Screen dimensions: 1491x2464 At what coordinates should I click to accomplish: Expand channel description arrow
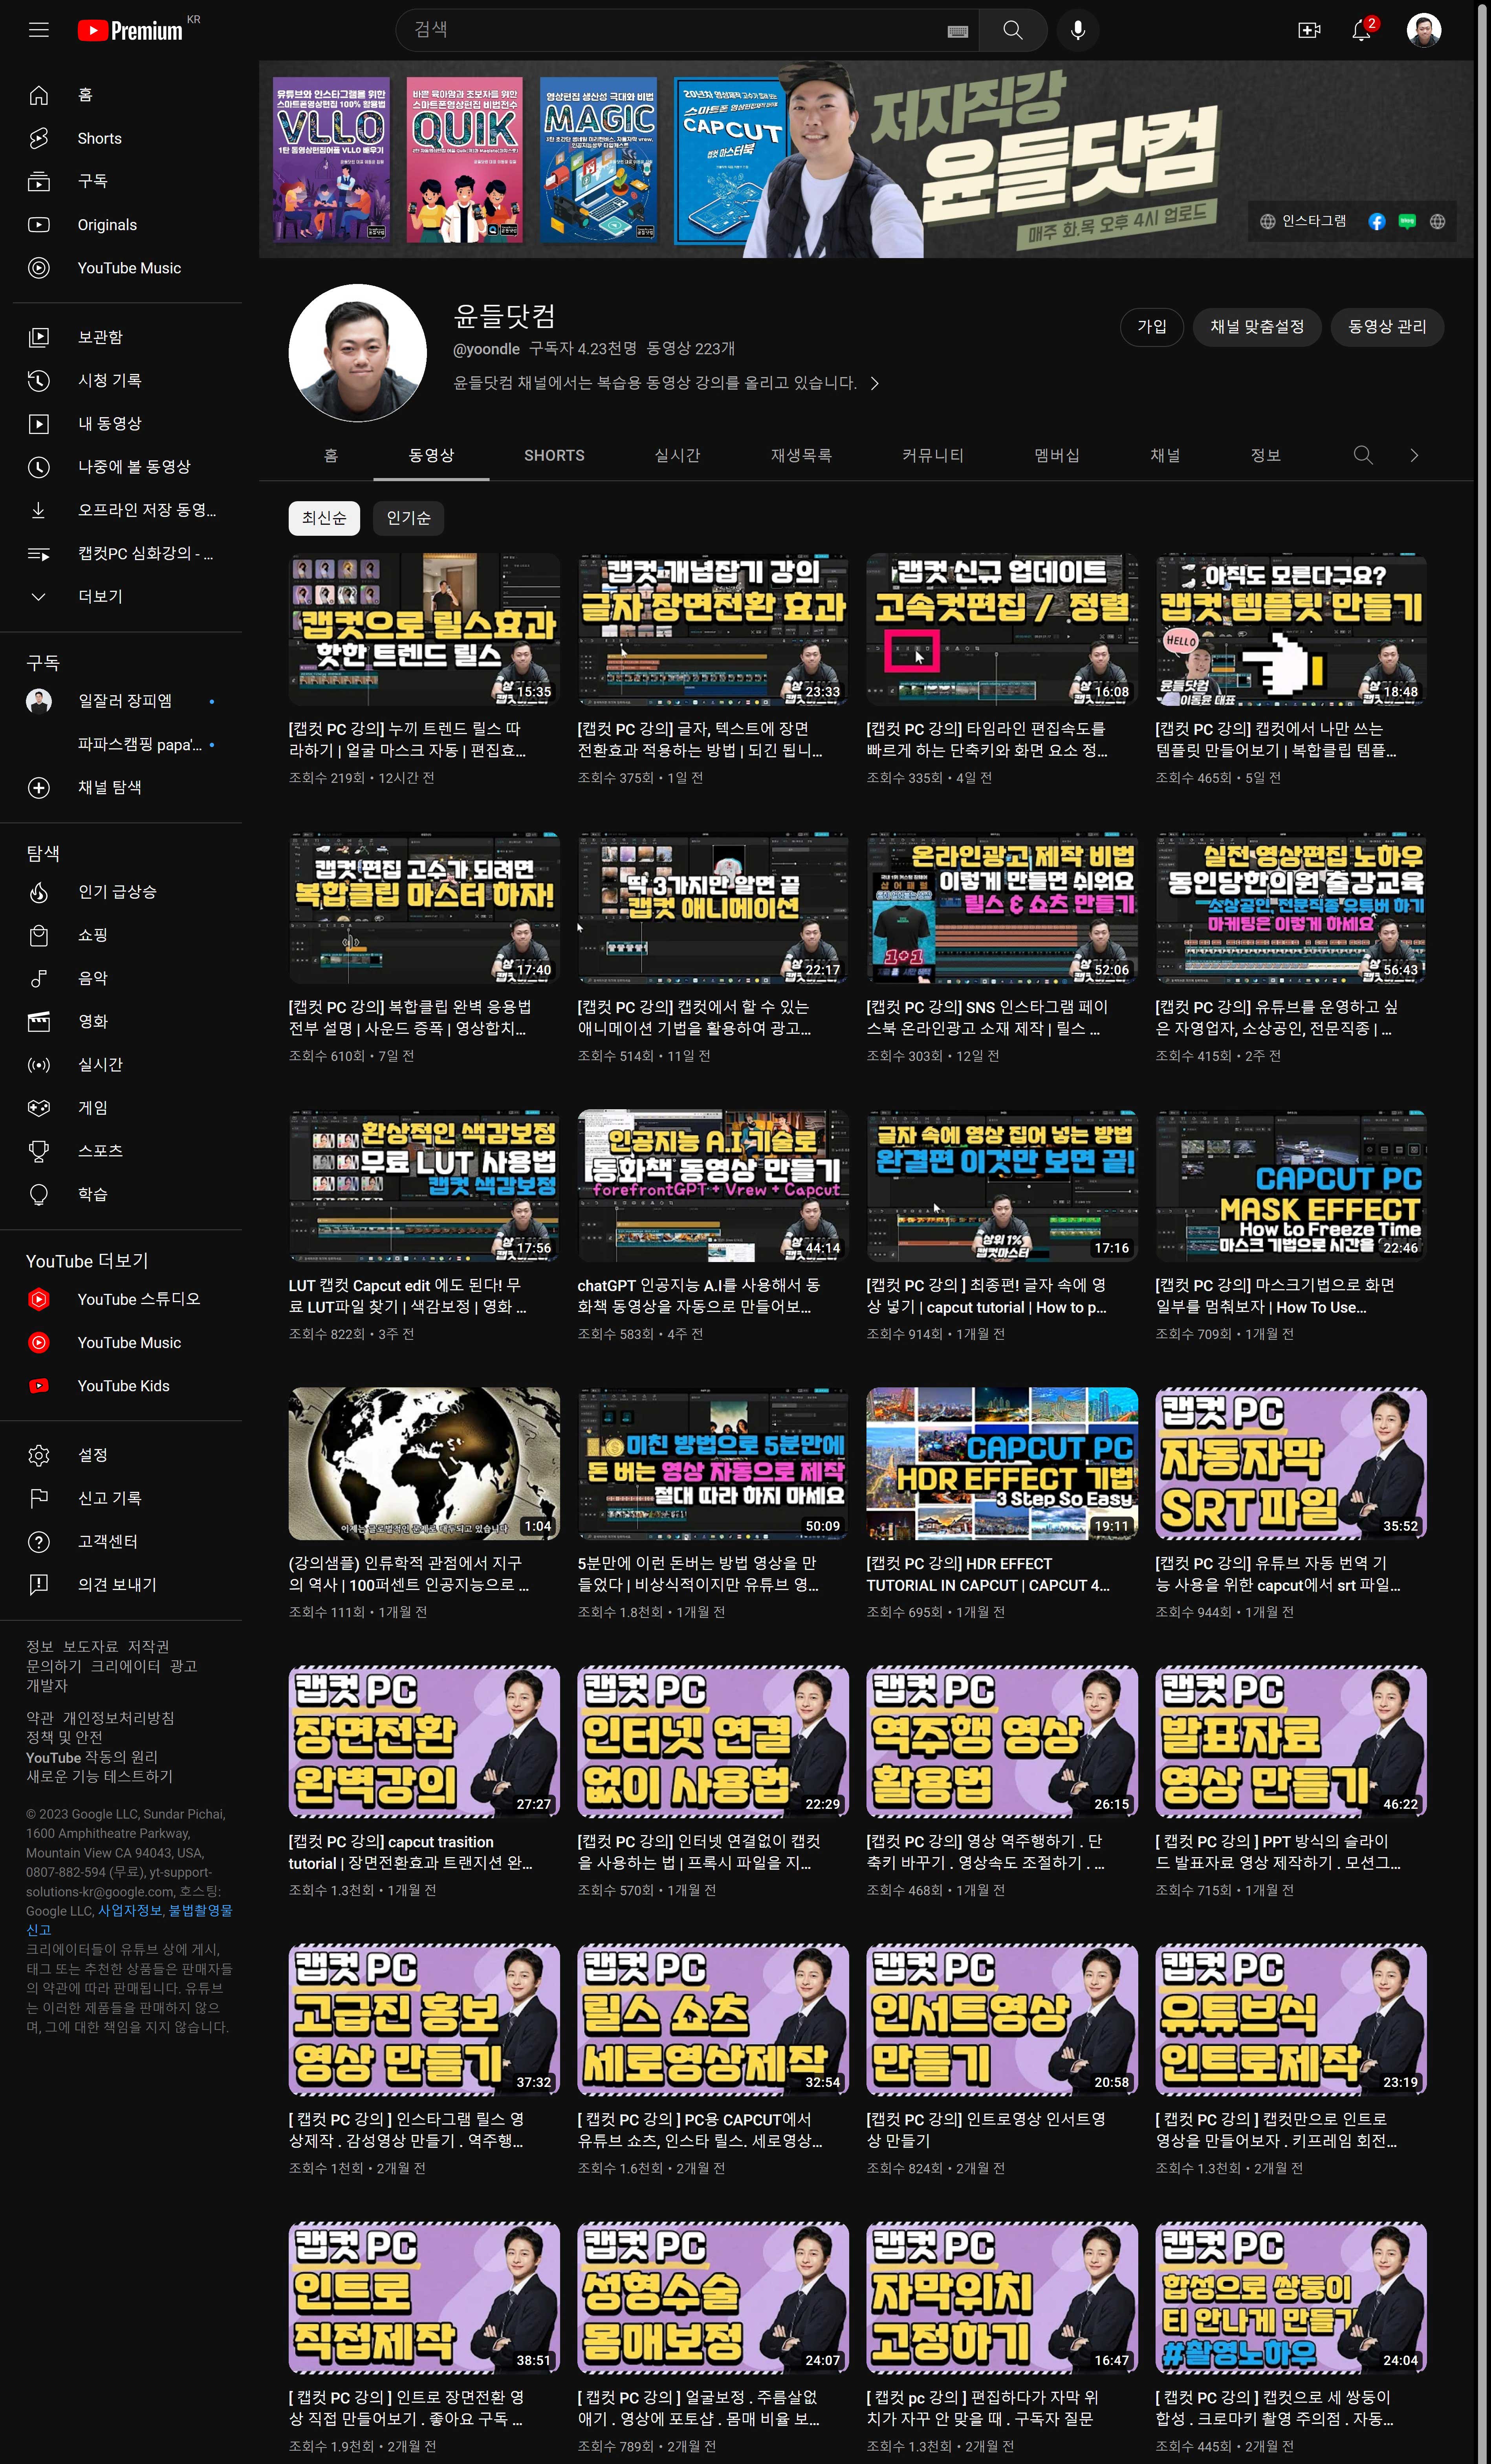(x=875, y=383)
